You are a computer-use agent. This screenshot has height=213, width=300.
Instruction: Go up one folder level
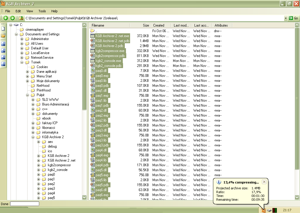(x=21, y=18)
